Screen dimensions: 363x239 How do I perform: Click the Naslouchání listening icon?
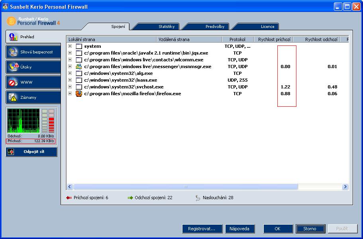[198, 198]
